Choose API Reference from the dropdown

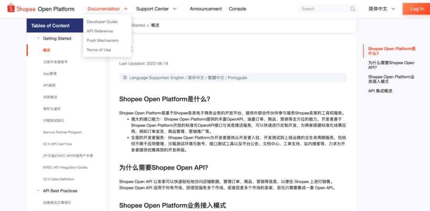(x=100, y=31)
